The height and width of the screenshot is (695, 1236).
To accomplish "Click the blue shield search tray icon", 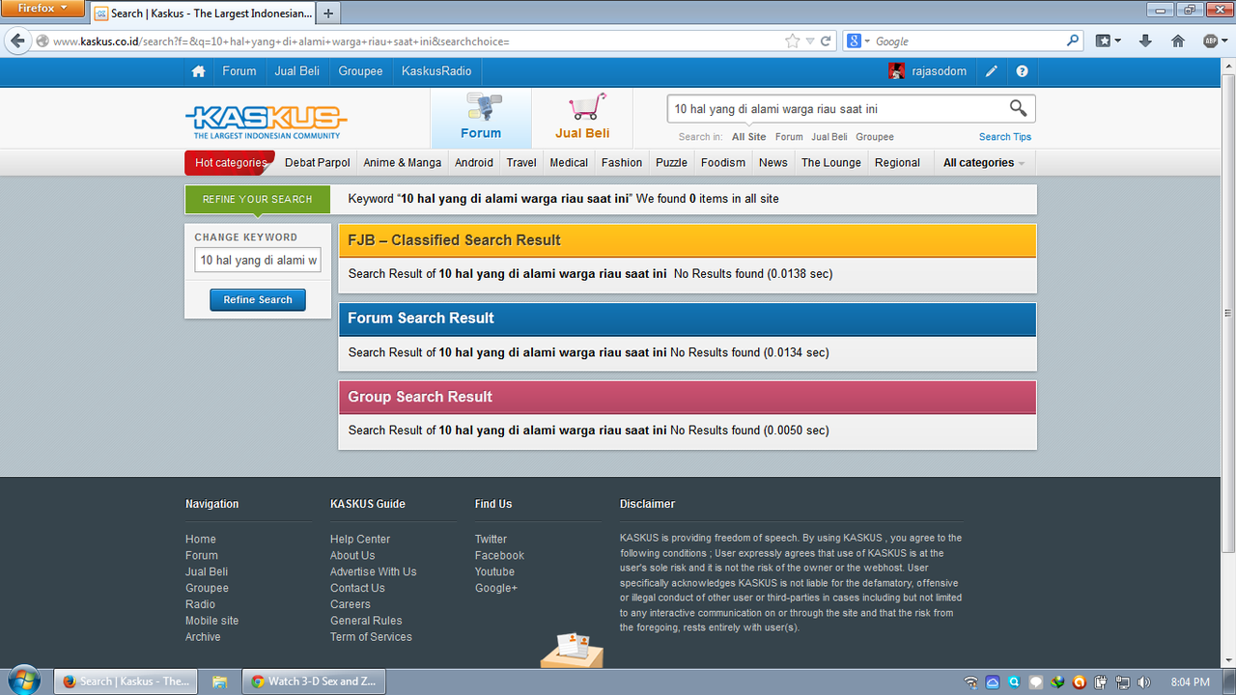I will click(x=1014, y=682).
